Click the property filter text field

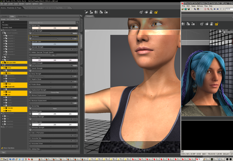tap(52, 23)
